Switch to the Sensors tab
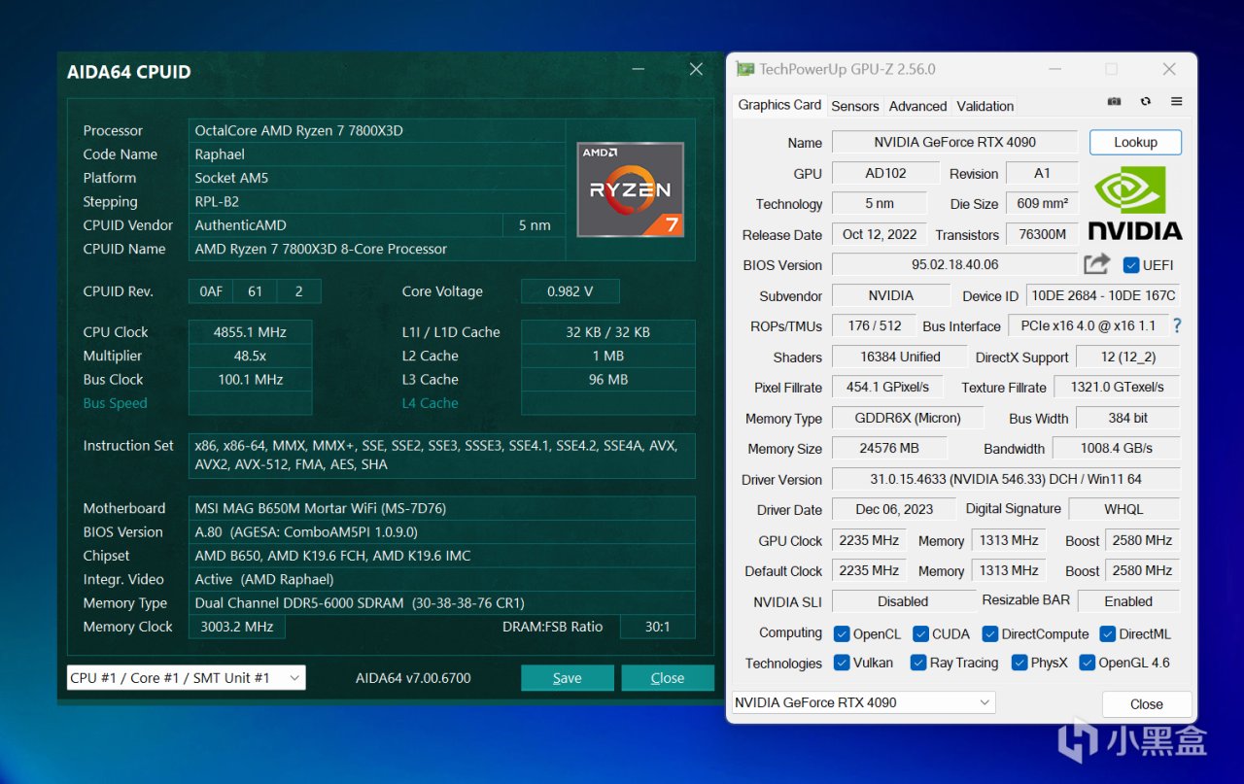The height and width of the screenshot is (784, 1244). coord(855,106)
